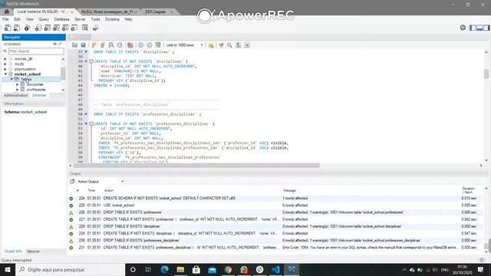Click the open SQL script file toolbar icon
Image resolution: width=491 pixels, height=276 pixels.
click(17, 28)
